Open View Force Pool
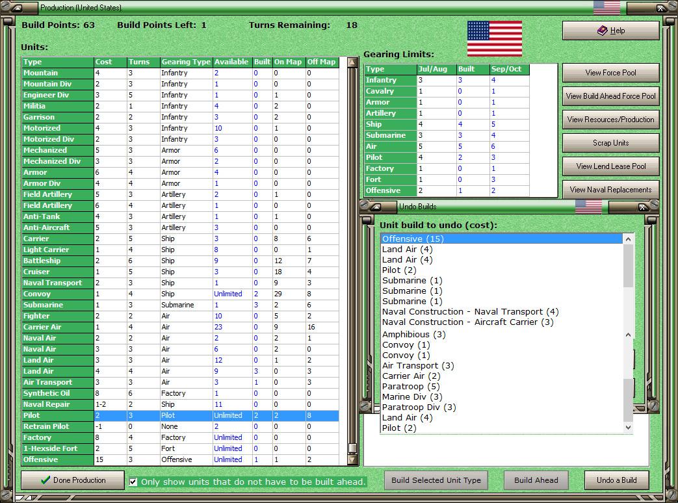Screen dimensions: 678x503 click(x=610, y=73)
